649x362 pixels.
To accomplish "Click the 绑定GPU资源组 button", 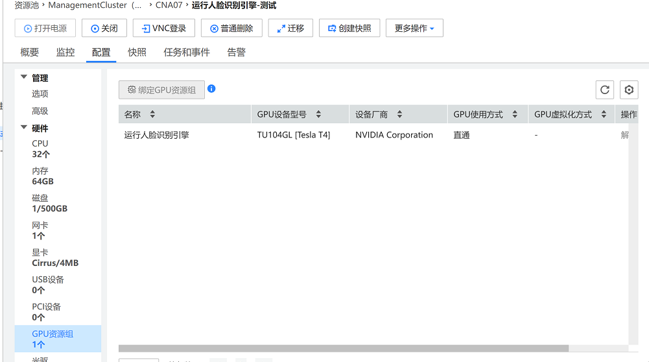I will (x=161, y=90).
